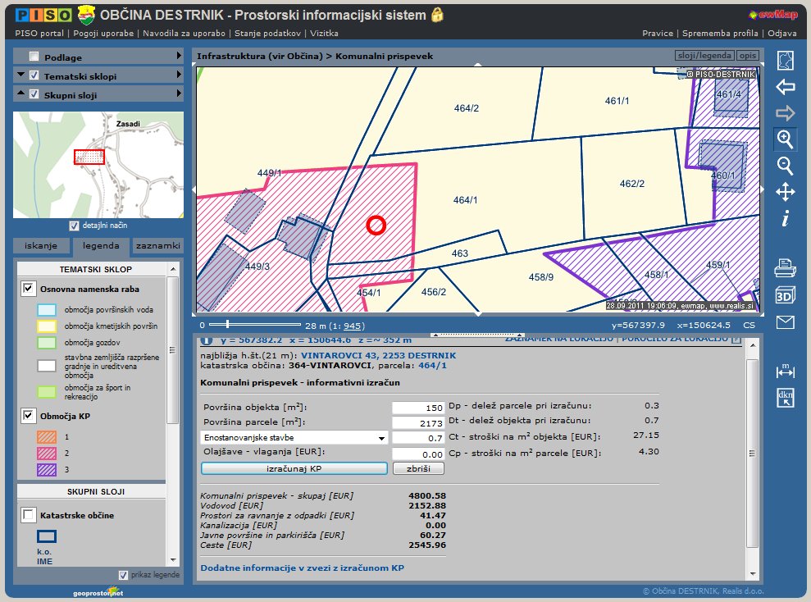Open Dodatne informacije v zvezi z izračunom KP

point(303,568)
